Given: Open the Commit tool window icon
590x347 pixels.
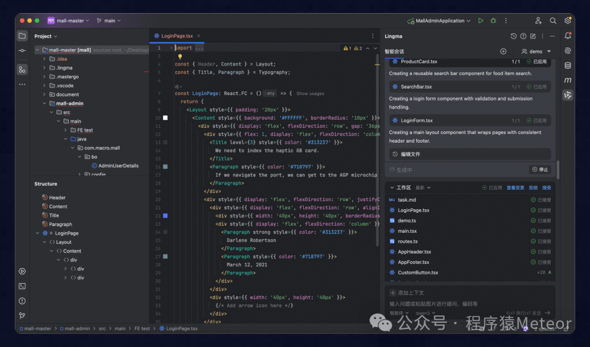Looking at the screenshot, I should 22,50.
